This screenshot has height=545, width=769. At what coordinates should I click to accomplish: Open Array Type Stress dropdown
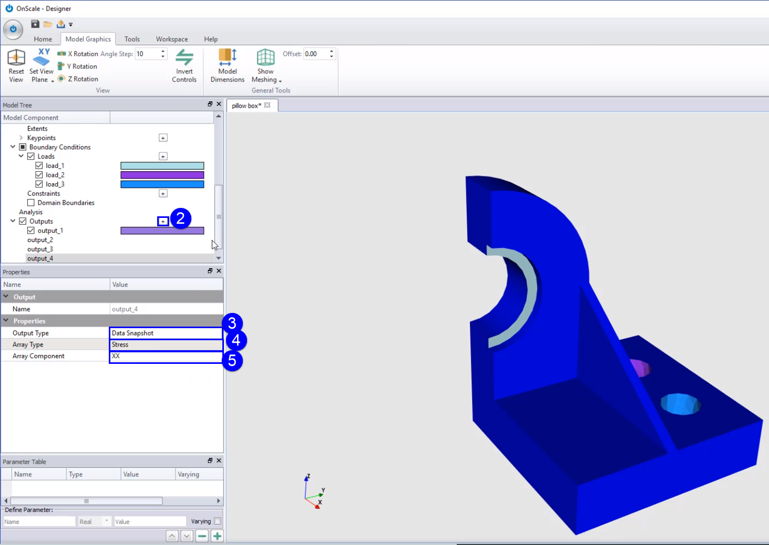point(166,344)
